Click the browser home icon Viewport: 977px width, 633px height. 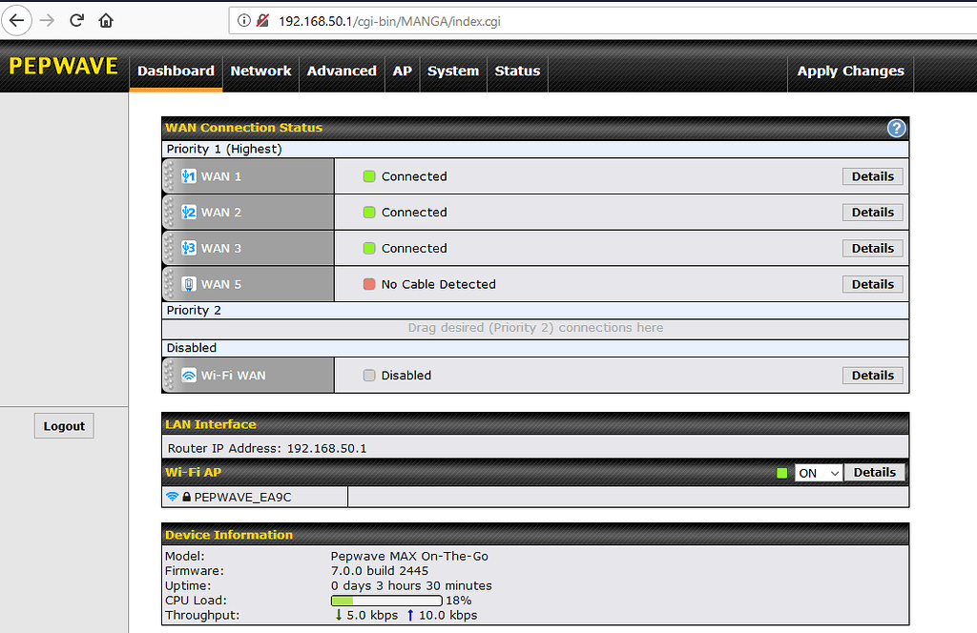tap(106, 19)
